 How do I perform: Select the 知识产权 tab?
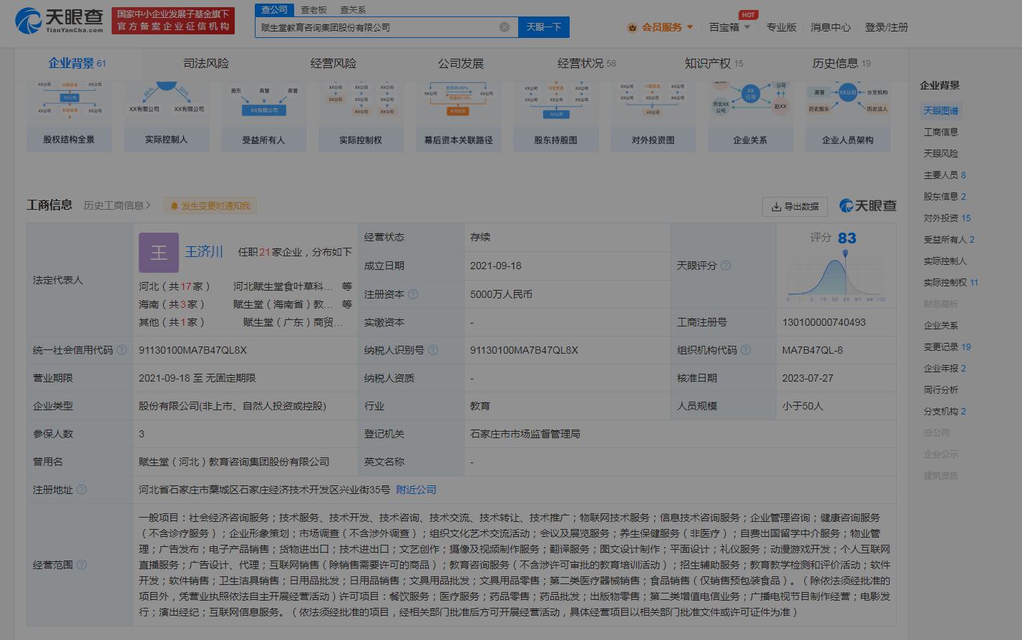tap(714, 63)
